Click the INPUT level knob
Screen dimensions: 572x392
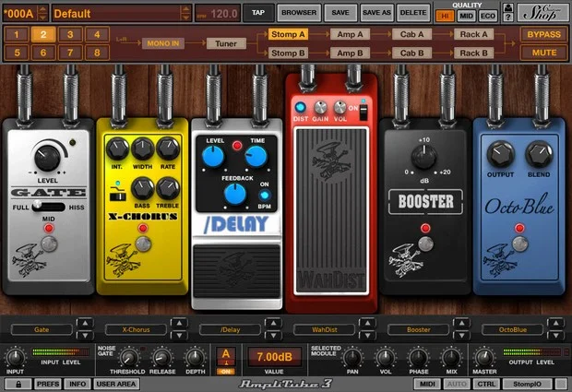[15, 357]
